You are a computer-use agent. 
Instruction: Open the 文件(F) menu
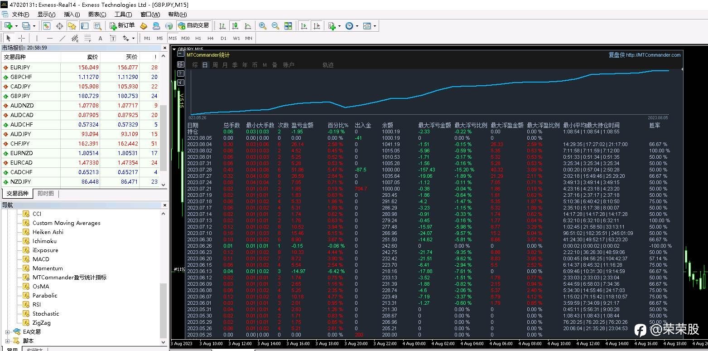(20, 14)
